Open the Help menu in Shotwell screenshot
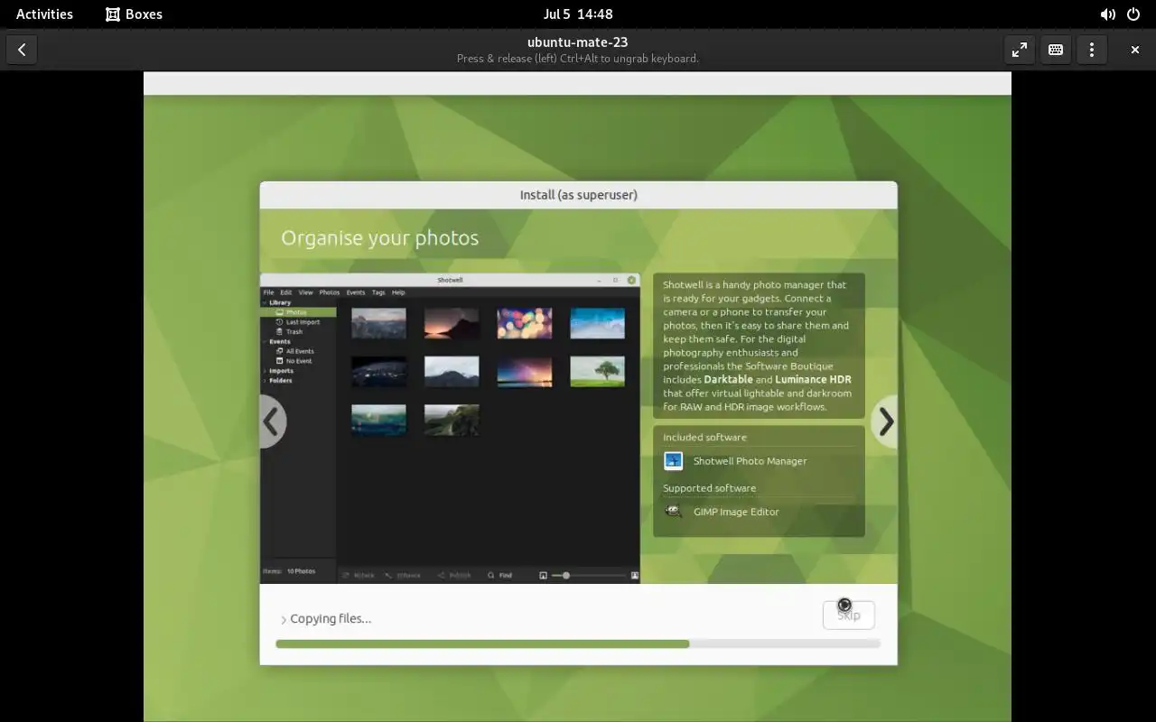Viewport: 1156px width, 722px height. tap(398, 292)
